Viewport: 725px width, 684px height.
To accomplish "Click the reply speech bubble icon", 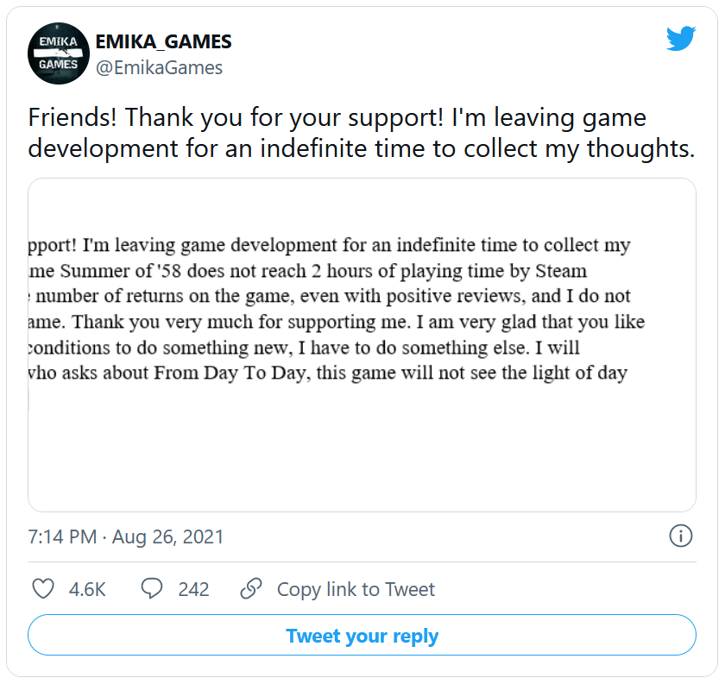I will pyautogui.click(x=152, y=589).
